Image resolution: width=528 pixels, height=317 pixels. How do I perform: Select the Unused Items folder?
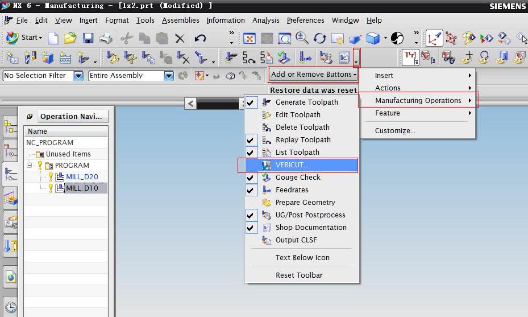point(68,154)
